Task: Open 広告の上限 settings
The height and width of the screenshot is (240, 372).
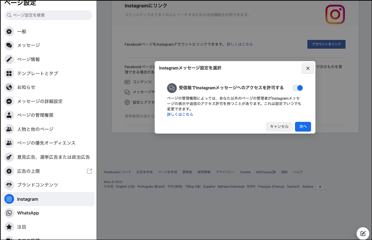Action: pyautogui.click(x=48, y=171)
